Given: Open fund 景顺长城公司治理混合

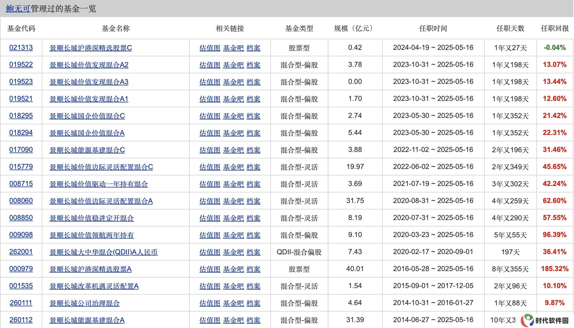Looking at the screenshot, I should pyautogui.click(x=85, y=303).
